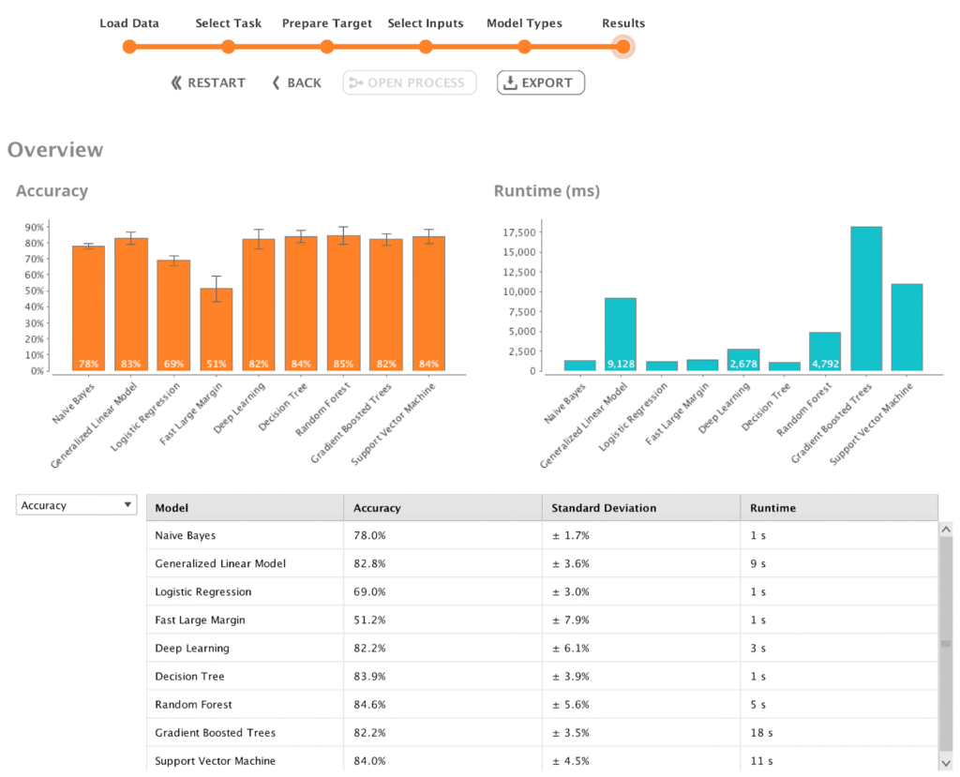Image resolution: width=960 pixels, height=777 pixels.
Task: Click the 51% Fast Large Margin bar
Action: (x=217, y=329)
